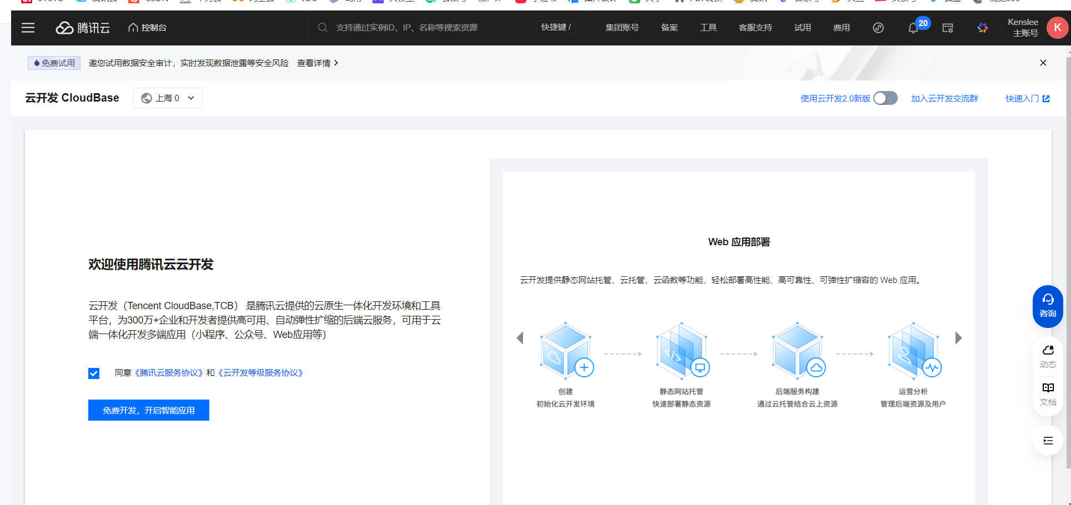
Task: Close the data security audit banner
Action: [1043, 63]
